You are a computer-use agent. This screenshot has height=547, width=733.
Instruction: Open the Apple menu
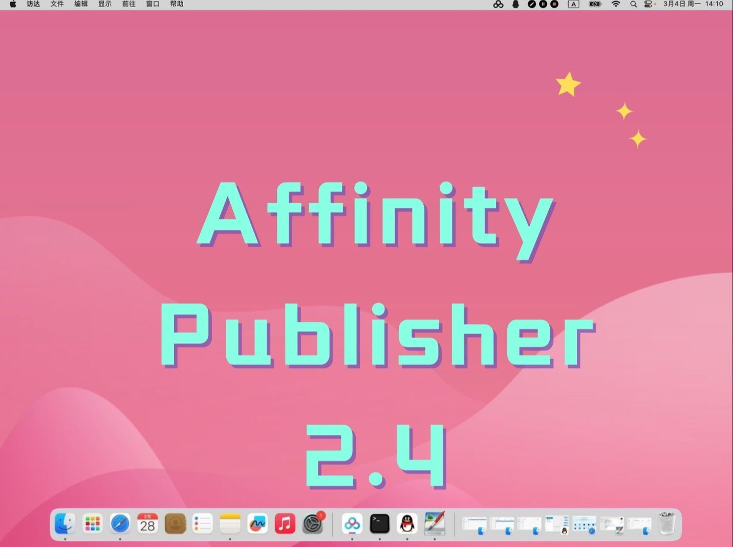(13, 4)
